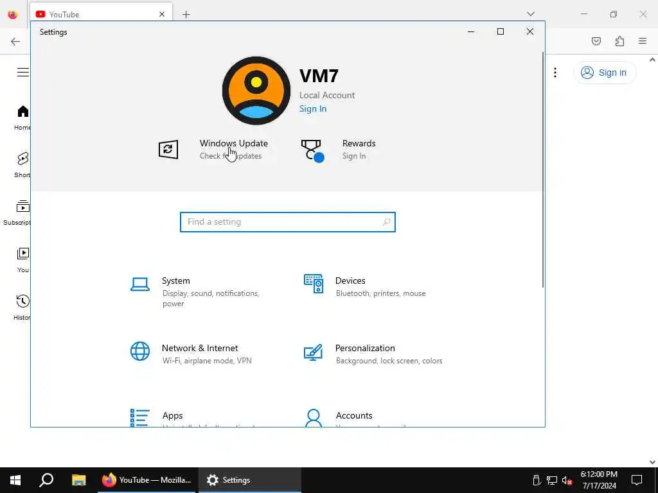Screen dimensions: 658x493
Task: Click the Settings taskbar button
Action: (250, 480)
